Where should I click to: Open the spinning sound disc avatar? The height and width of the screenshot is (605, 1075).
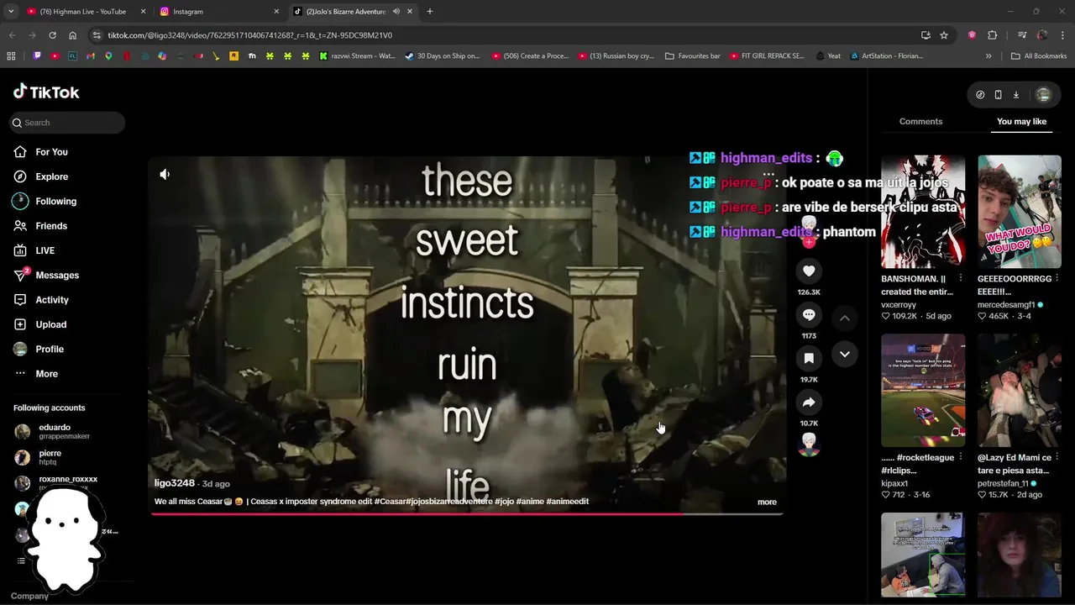(x=809, y=445)
